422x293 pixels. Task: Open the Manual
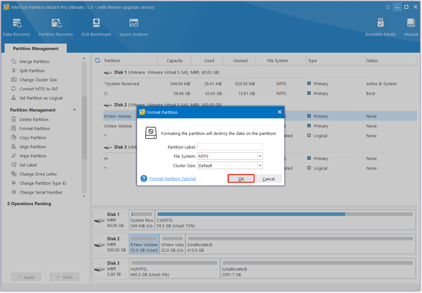click(x=411, y=28)
